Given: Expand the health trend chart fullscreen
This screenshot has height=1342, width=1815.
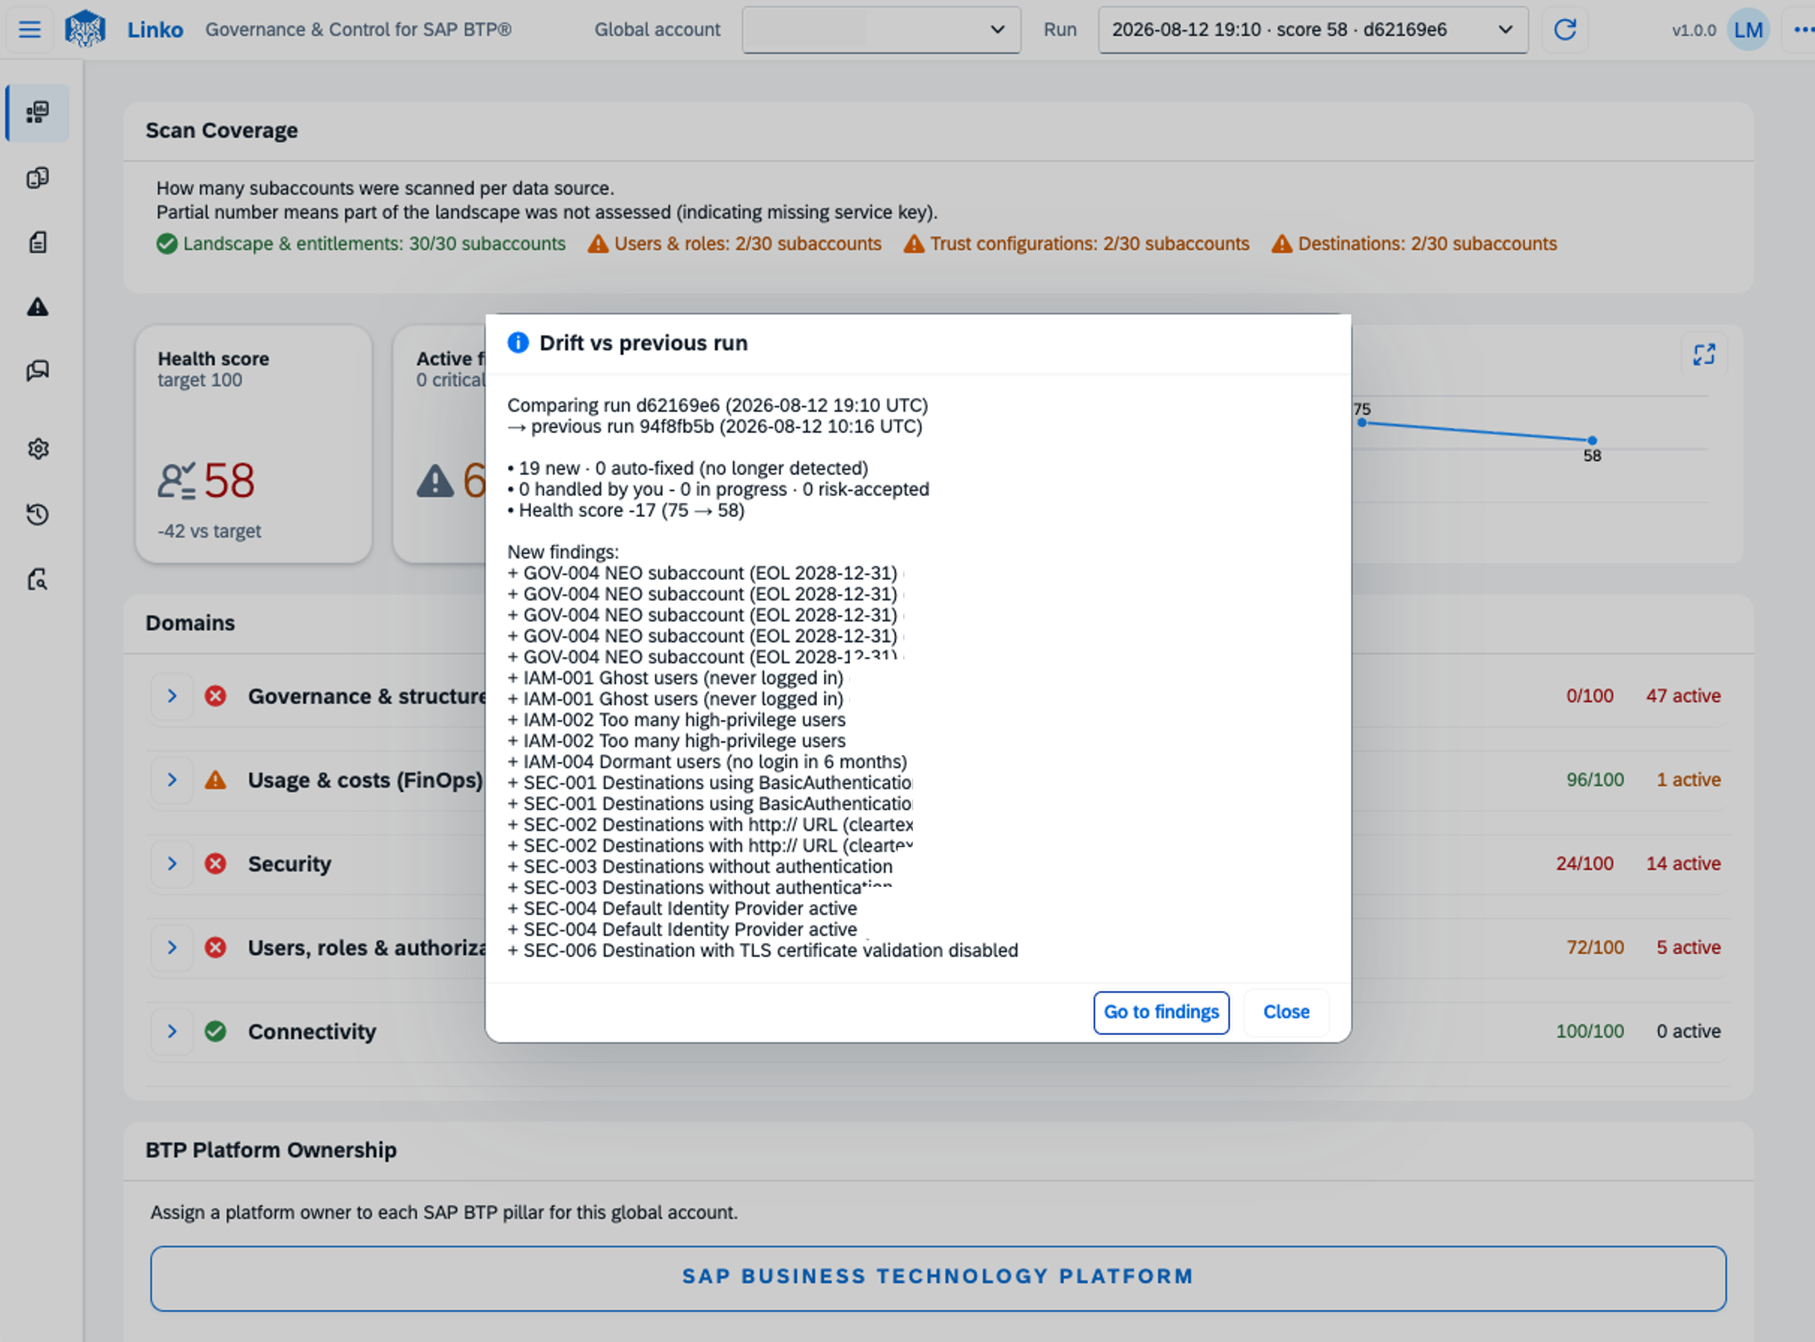Looking at the screenshot, I should (1704, 355).
